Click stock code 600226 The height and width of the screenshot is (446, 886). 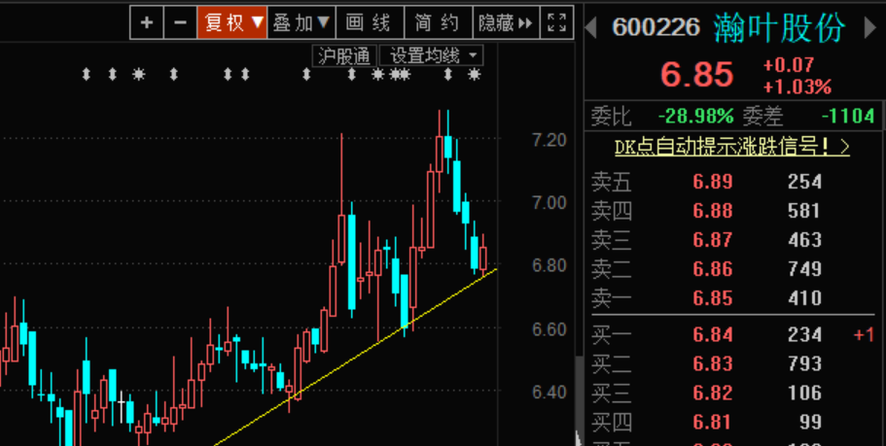click(656, 27)
